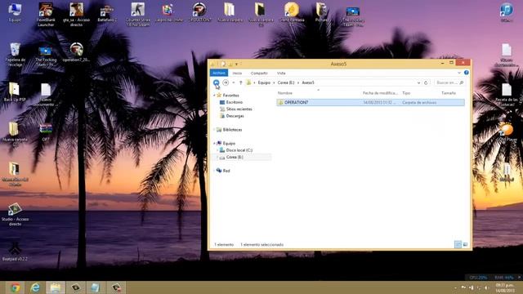The width and height of the screenshot is (523, 294).
Task: Collapse the Favoritos tree group
Action: coord(214,96)
